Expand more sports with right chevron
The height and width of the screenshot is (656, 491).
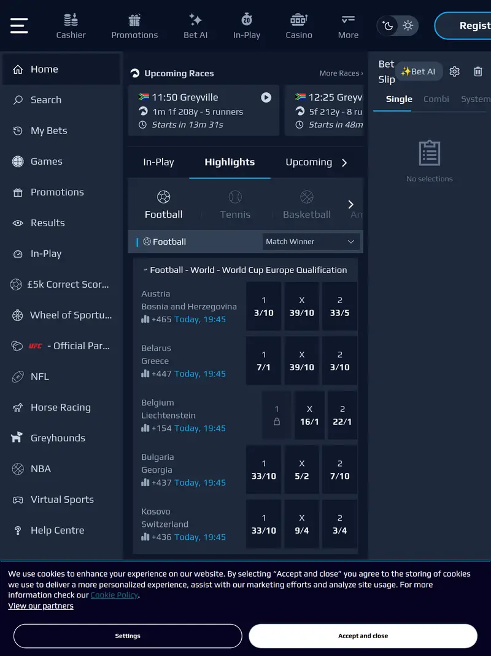click(x=350, y=205)
